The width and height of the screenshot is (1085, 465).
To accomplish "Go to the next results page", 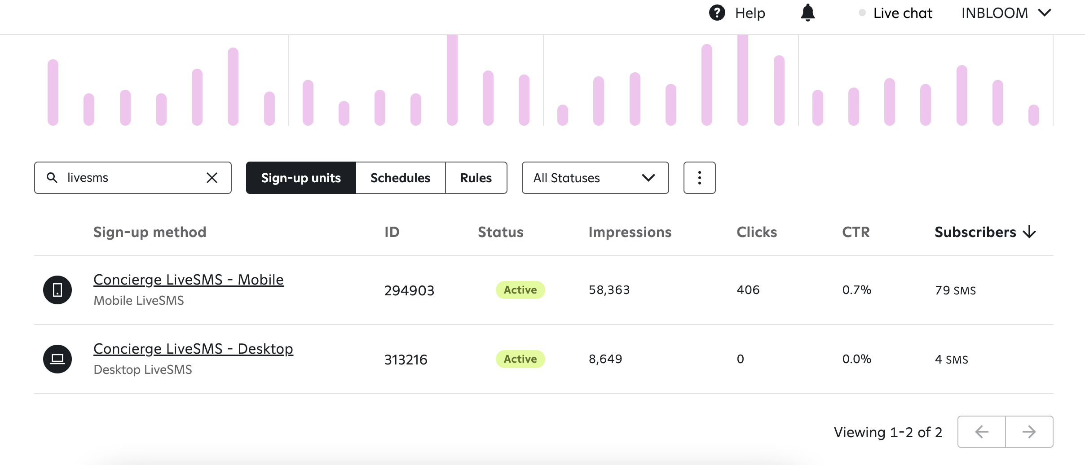I will [x=1029, y=432].
